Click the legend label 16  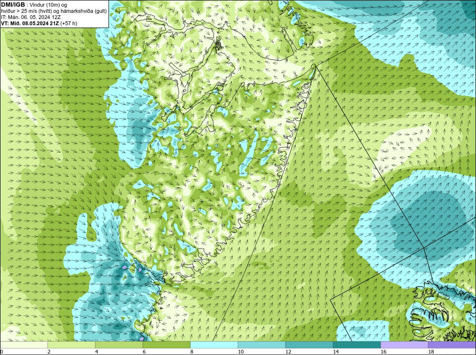click(383, 352)
